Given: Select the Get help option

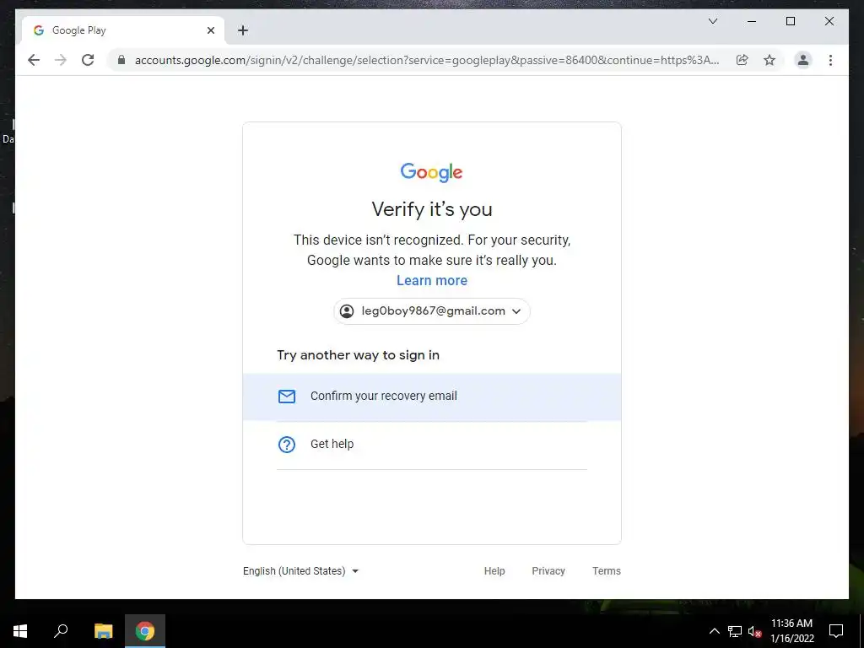Looking at the screenshot, I should [x=431, y=445].
